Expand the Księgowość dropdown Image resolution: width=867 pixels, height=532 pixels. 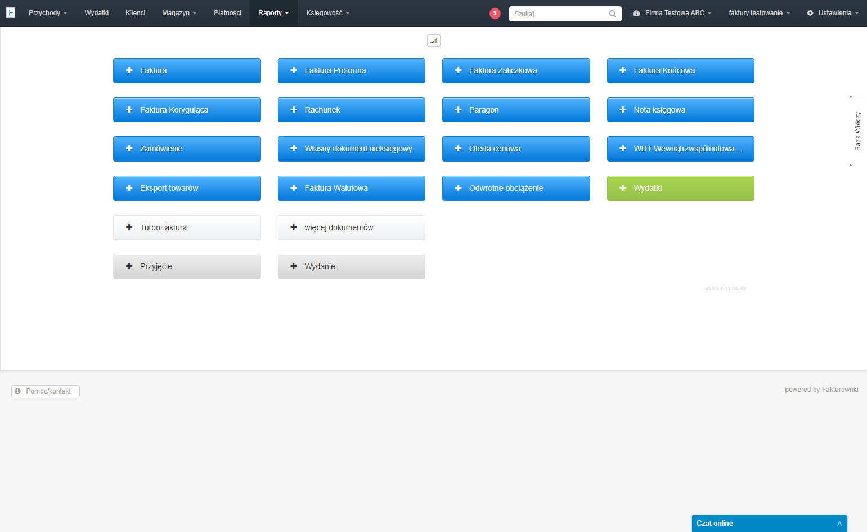[x=328, y=13]
